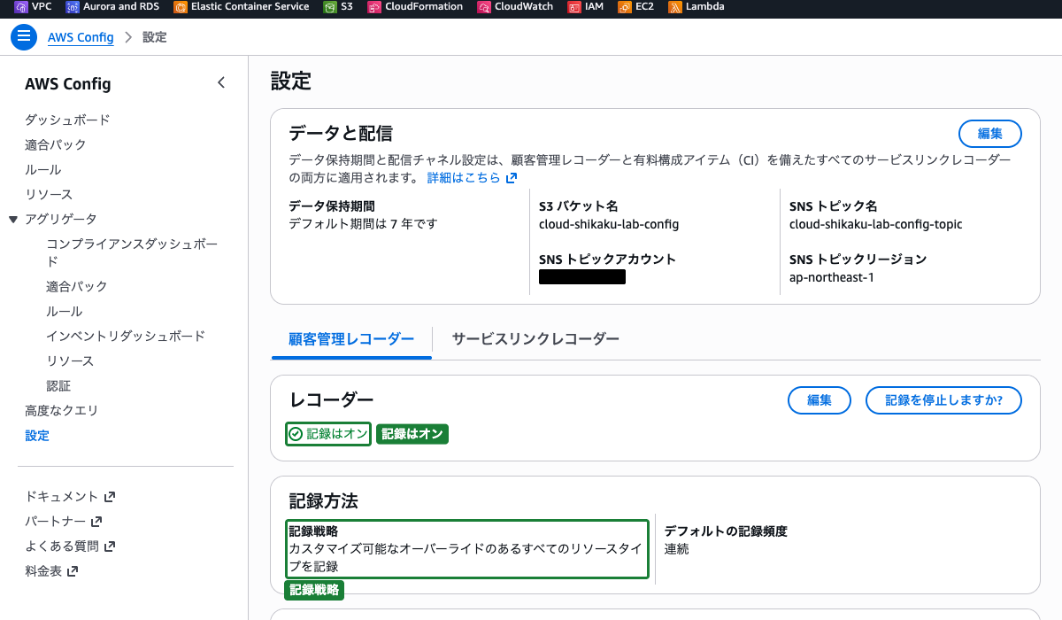Open the Aurora and RDS shortcut icon
This screenshot has height=620, width=1062.
(73, 7)
